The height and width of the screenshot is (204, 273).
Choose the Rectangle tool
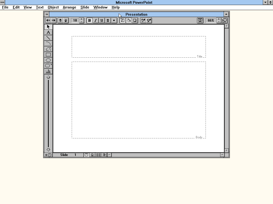pos(48,54)
